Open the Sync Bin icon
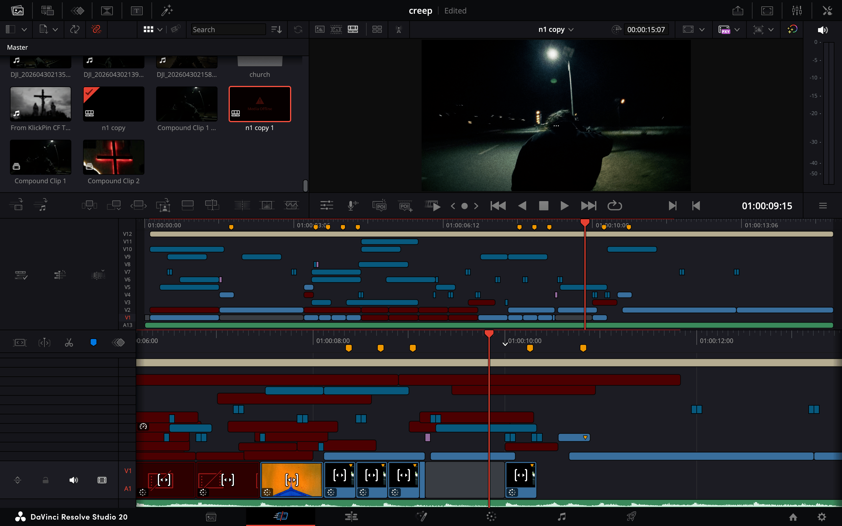 tap(47, 11)
